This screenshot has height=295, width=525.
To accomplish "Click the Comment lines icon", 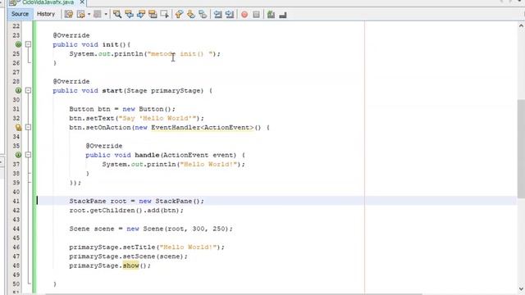I will tap(271, 15).
